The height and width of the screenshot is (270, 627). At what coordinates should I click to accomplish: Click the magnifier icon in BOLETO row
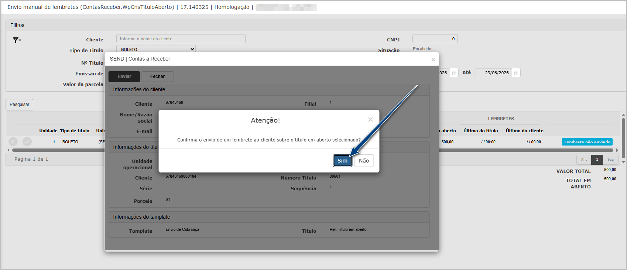(13, 141)
